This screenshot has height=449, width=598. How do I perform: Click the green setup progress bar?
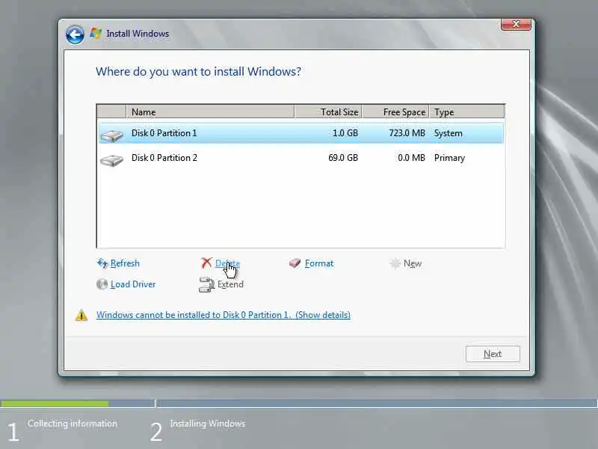(55, 403)
